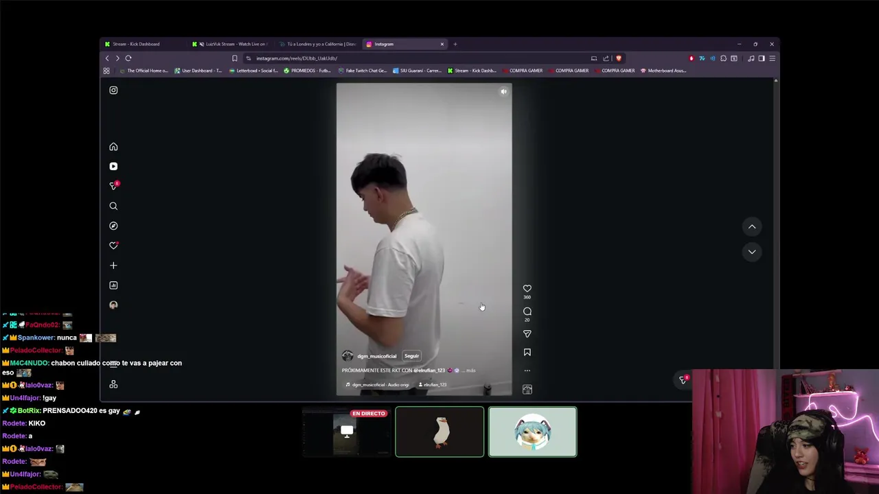Screen dimensions: 879x494
Task: Open Motherboard Asus bookmark
Action: click(x=663, y=71)
